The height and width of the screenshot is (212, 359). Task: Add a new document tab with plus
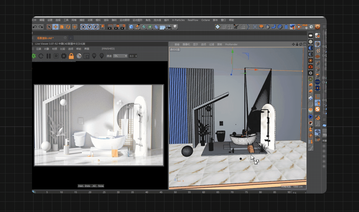pyautogui.click(x=71, y=38)
